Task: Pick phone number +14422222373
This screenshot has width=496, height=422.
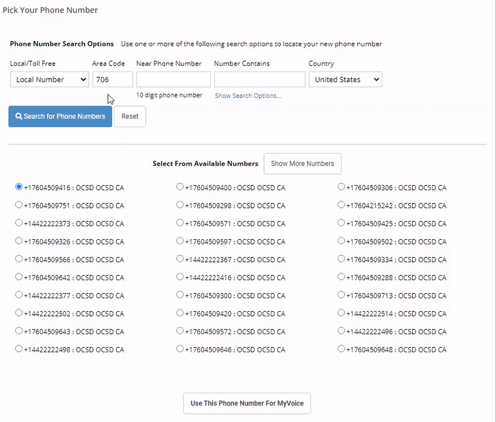Action: tap(19, 223)
